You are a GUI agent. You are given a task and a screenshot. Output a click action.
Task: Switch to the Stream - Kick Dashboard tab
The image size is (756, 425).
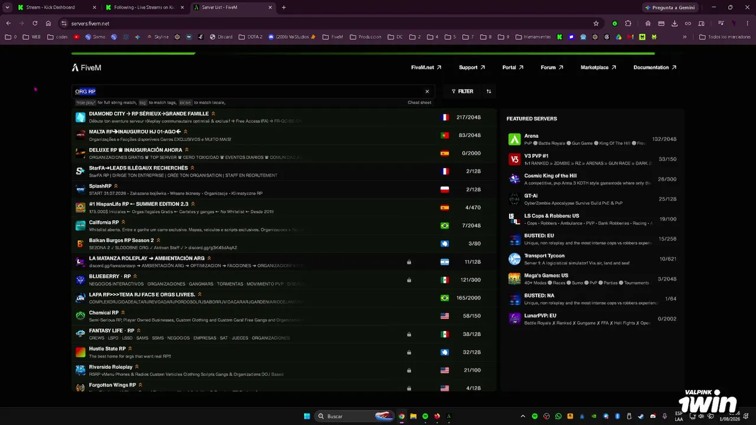click(x=56, y=8)
